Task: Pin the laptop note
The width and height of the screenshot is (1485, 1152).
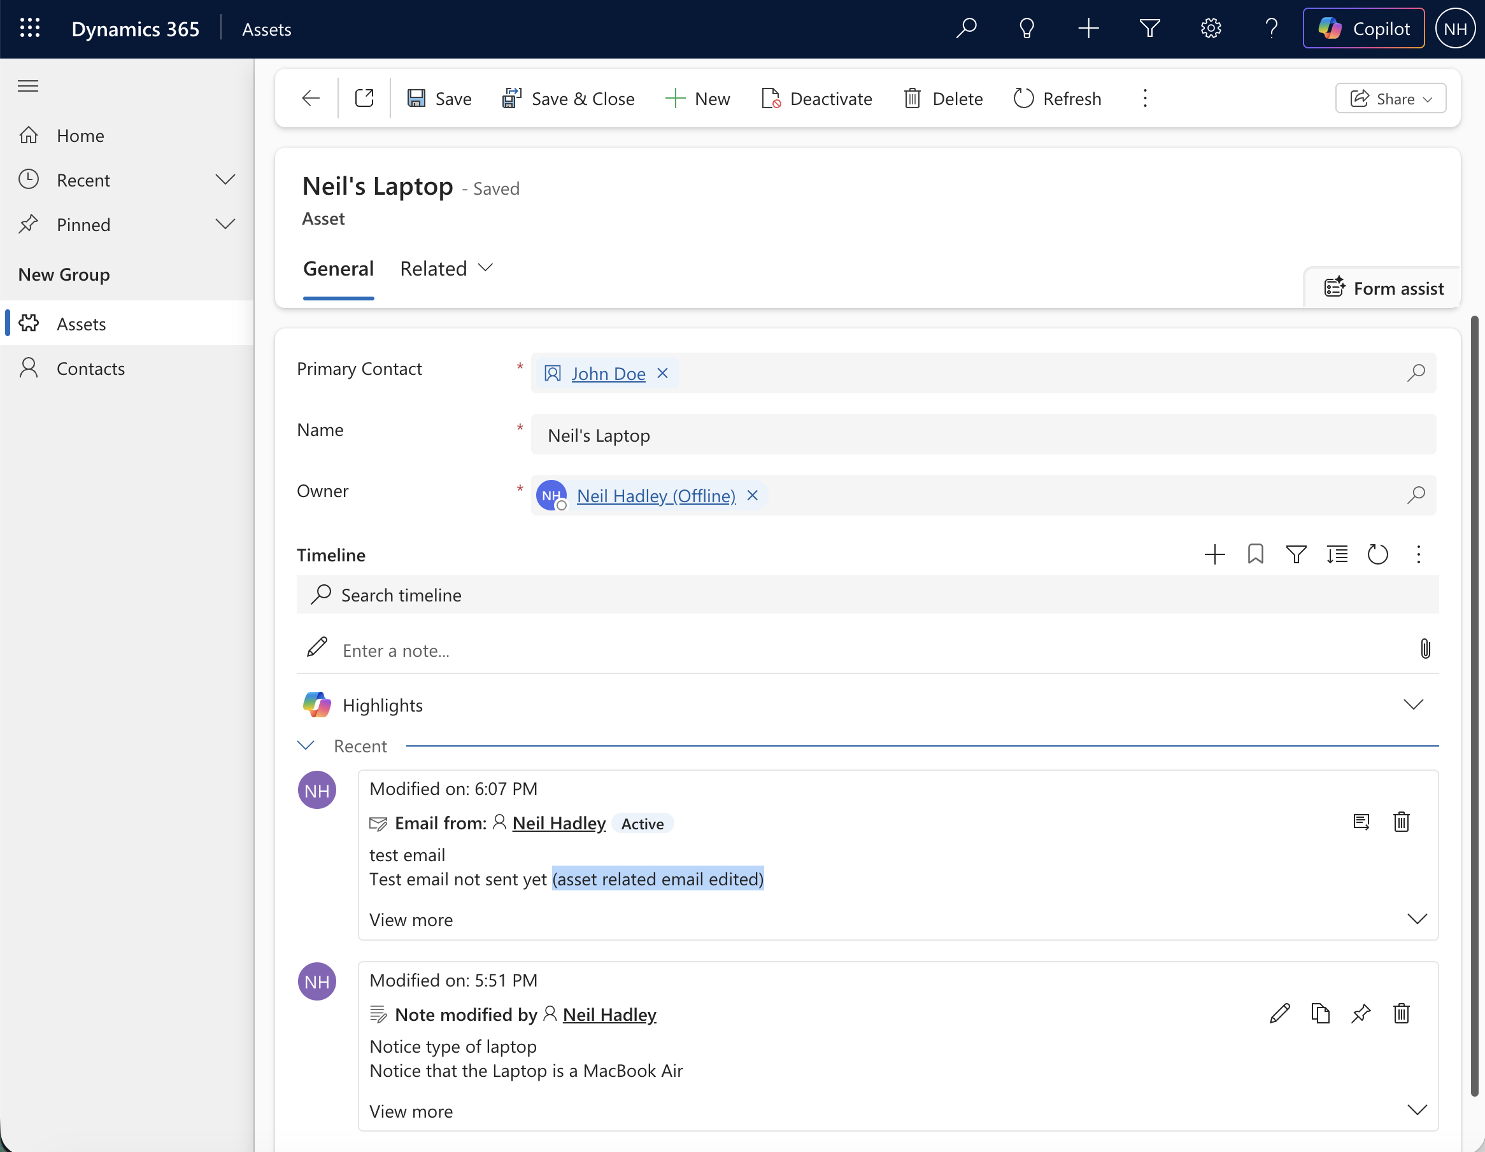Action: click(x=1361, y=1013)
